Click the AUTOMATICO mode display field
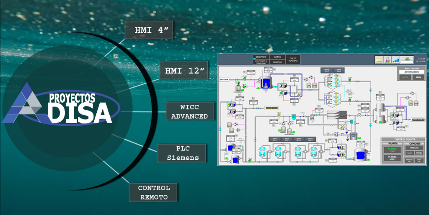The image size is (429, 215). [412, 72]
